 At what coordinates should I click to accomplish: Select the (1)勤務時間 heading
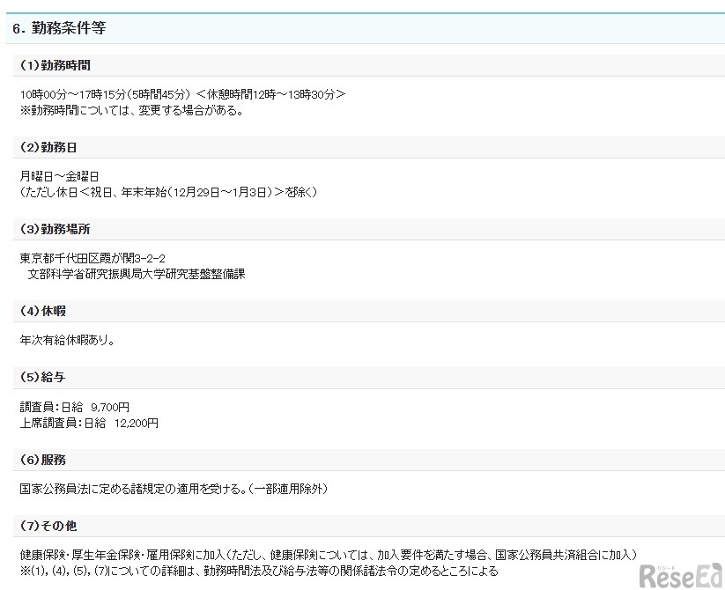tap(55, 65)
